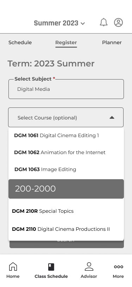
Task: Choose DGM 2110 Digital Cinema Productions II
Action: tap(66, 229)
